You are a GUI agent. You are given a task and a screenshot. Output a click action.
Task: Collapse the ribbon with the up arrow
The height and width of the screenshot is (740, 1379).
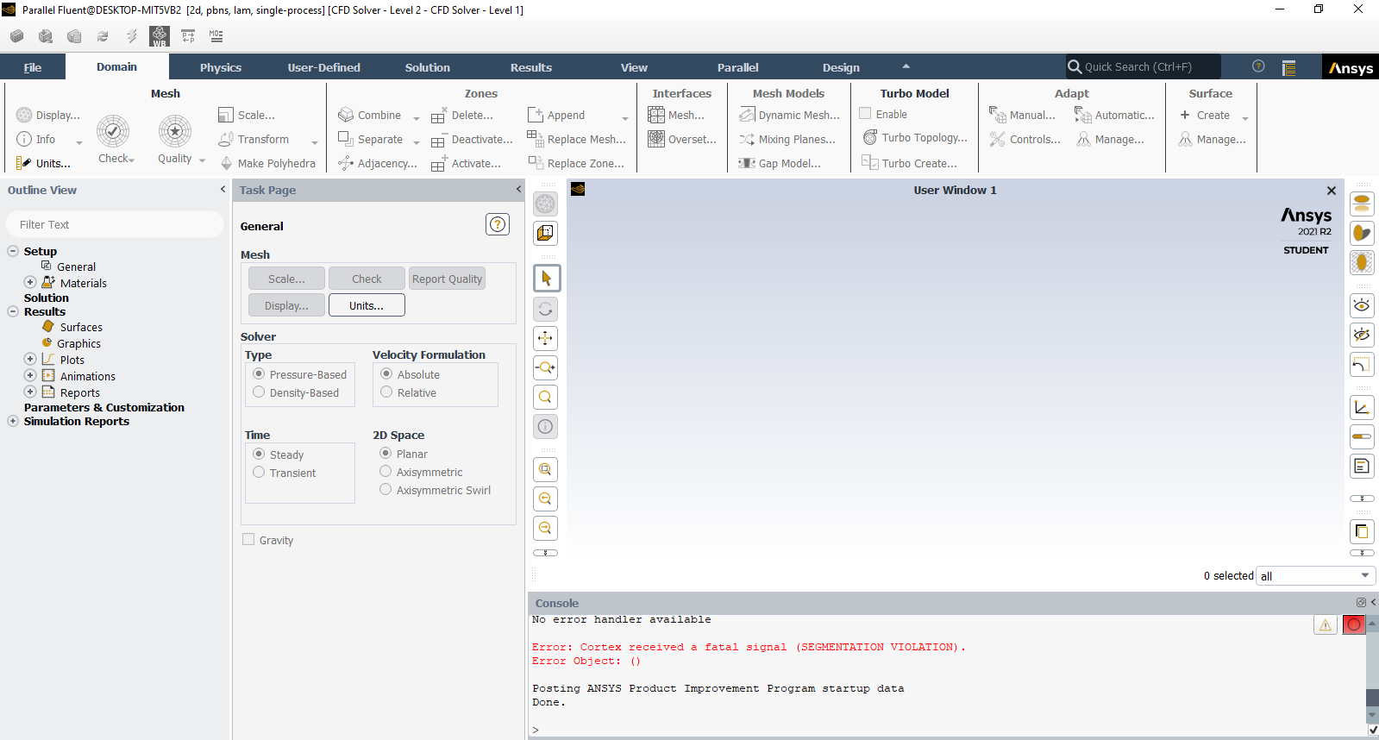tap(906, 66)
